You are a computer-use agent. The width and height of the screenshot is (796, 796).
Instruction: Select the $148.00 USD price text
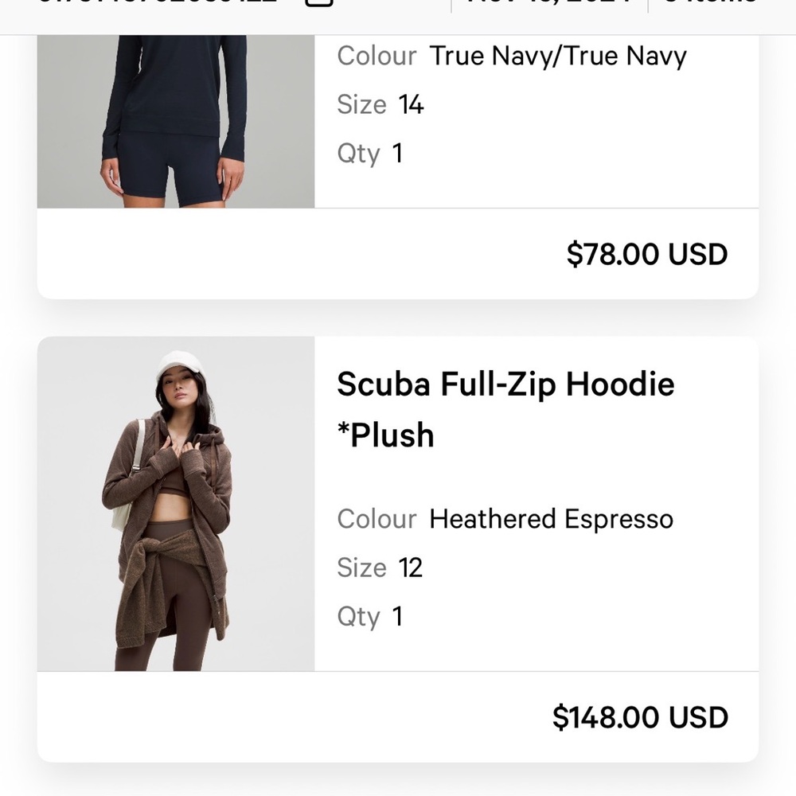click(x=640, y=717)
